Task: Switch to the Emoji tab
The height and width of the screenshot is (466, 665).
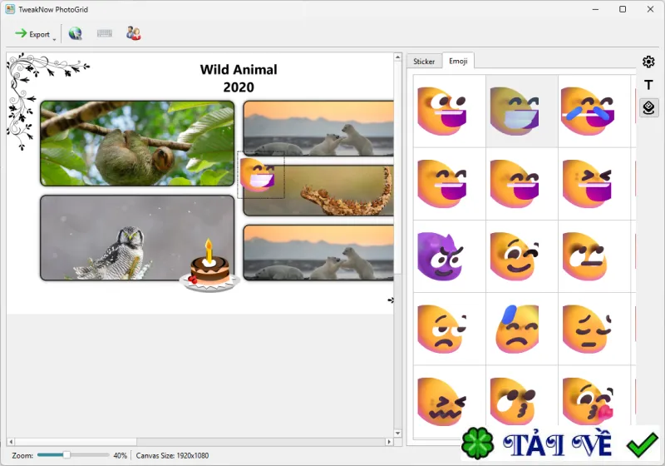Action: click(458, 61)
